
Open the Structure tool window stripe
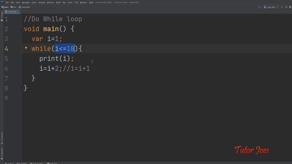click(x=2, y=138)
